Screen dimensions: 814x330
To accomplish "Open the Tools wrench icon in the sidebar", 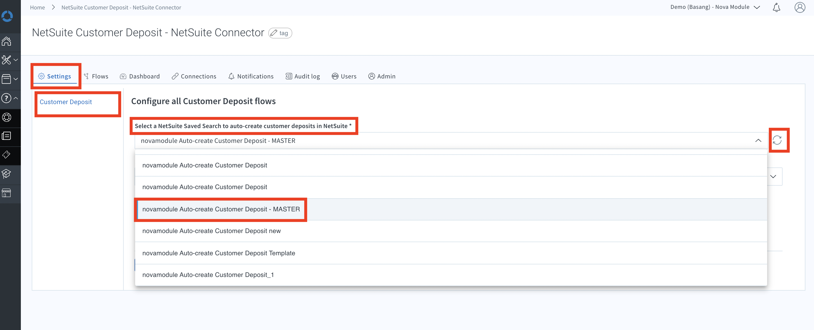I will tap(6, 60).
